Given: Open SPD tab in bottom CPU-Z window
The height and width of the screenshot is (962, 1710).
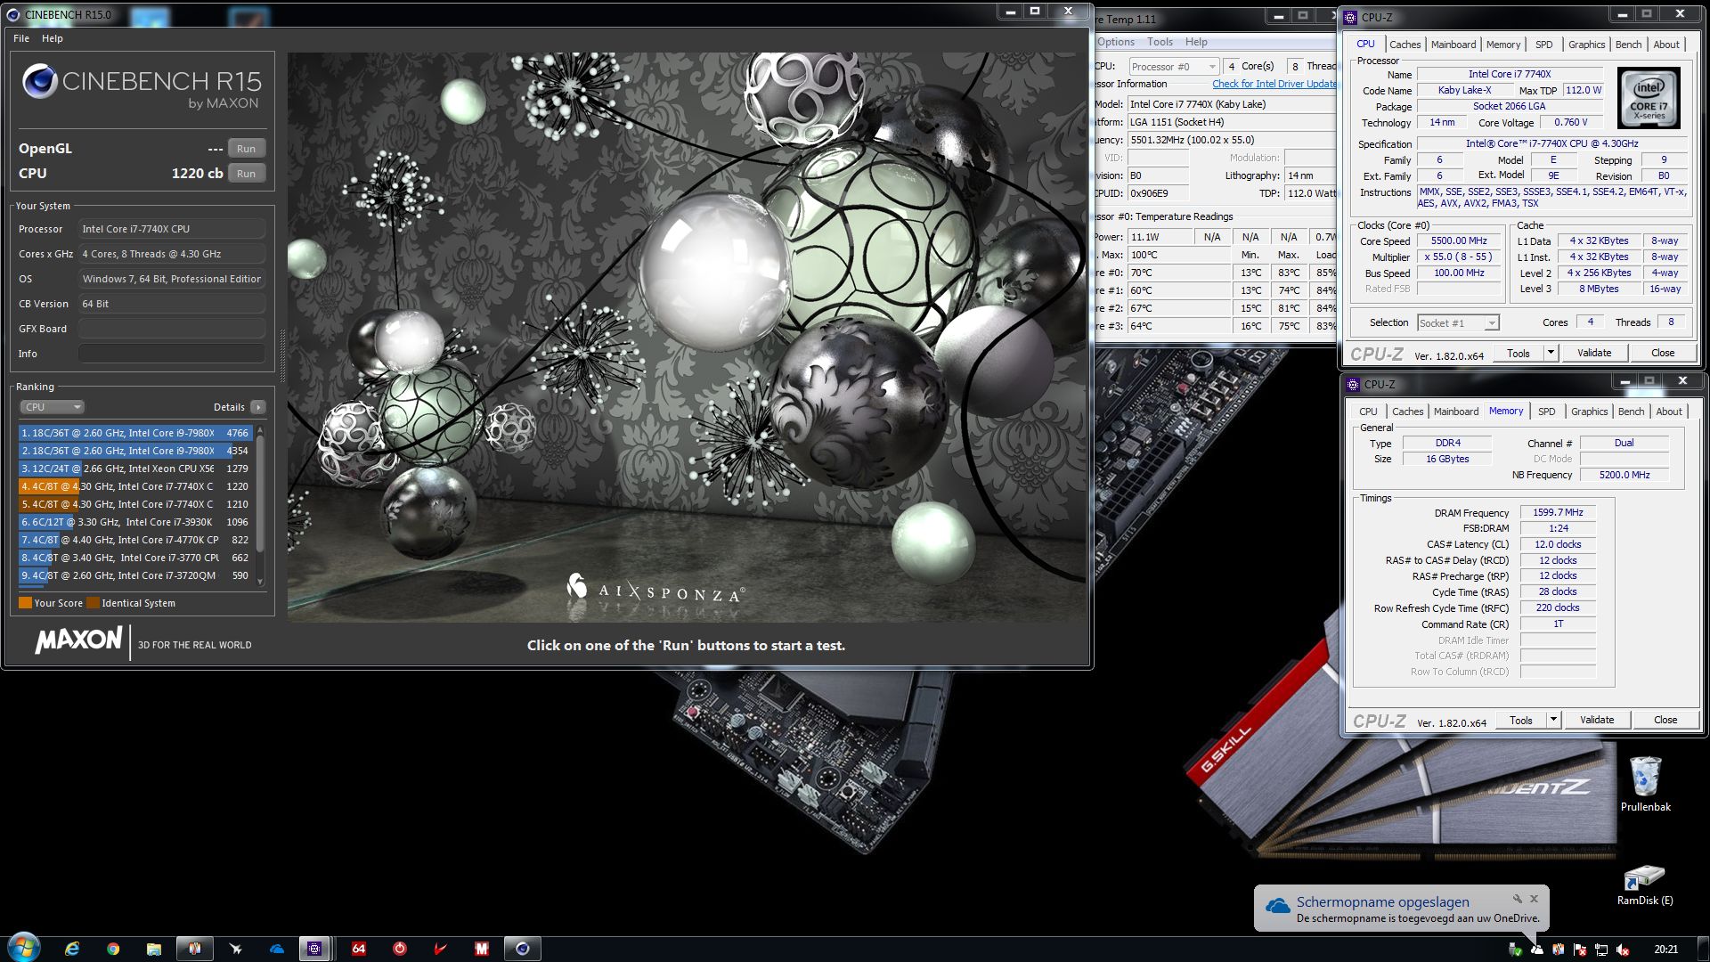Looking at the screenshot, I should (1546, 412).
